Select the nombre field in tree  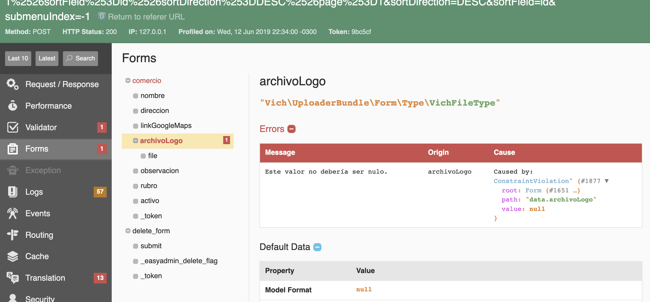(152, 96)
